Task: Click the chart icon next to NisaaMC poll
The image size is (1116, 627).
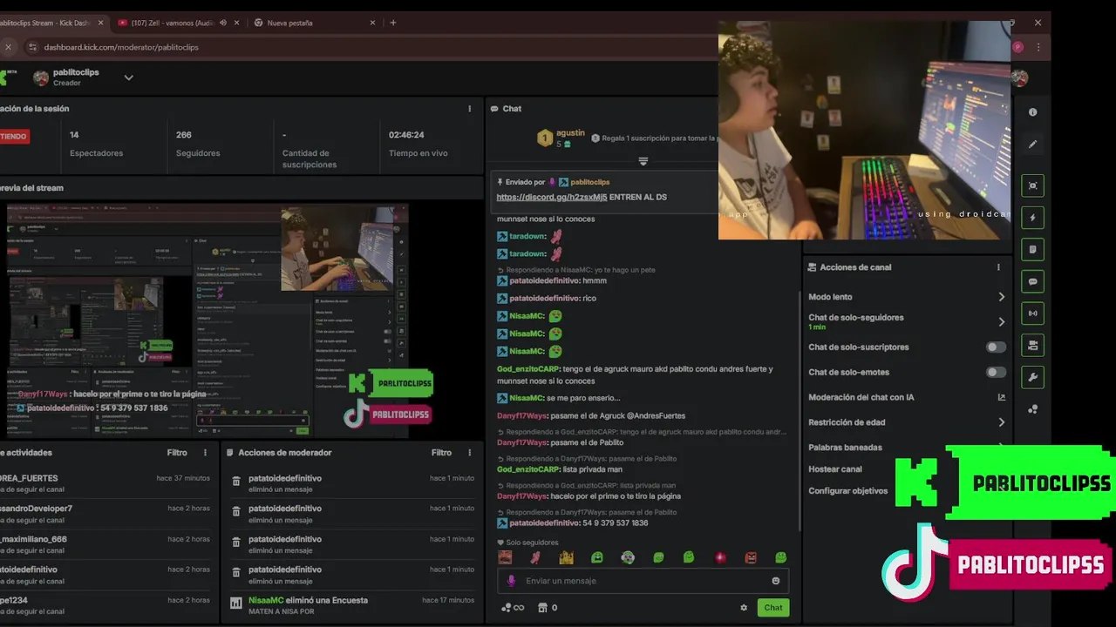Action: [x=235, y=603]
